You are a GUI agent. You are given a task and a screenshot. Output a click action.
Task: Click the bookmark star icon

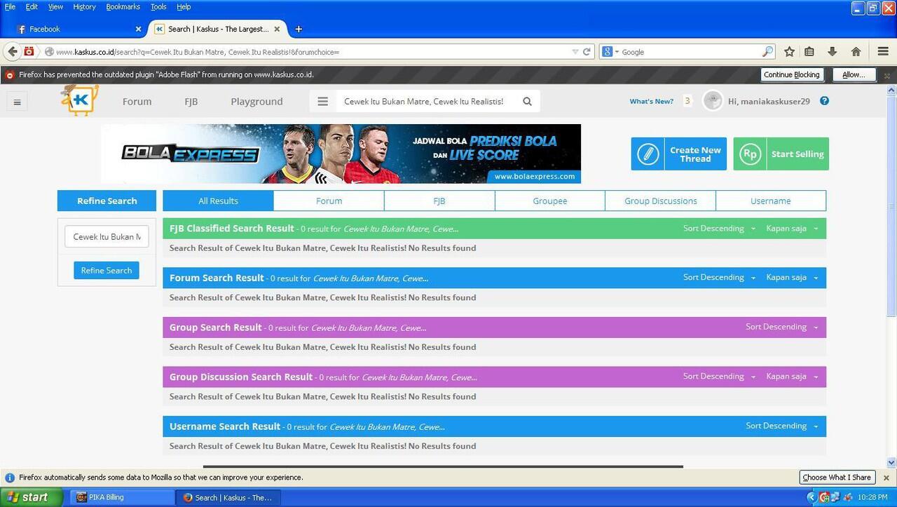pos(789,51)
